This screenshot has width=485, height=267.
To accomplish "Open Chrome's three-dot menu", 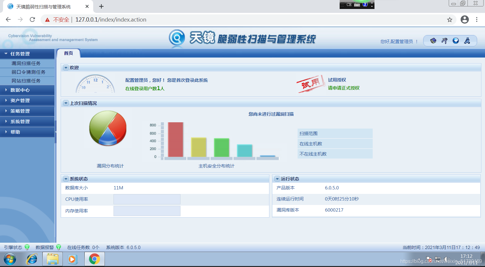I will coord(477,19).
